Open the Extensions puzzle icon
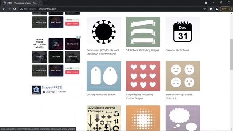The width and height of the screenshot is (233, 131). pyautogui.click(x=211, y=9)
